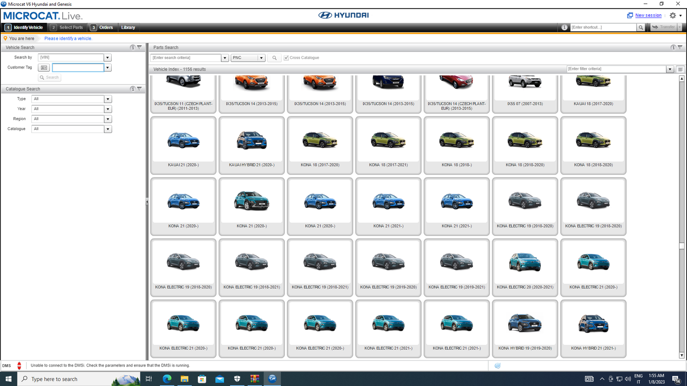The image size is (687, 386).
Task: Click info icon beside shortcut field
Action: pyautogui.click(x=564, y=28)
